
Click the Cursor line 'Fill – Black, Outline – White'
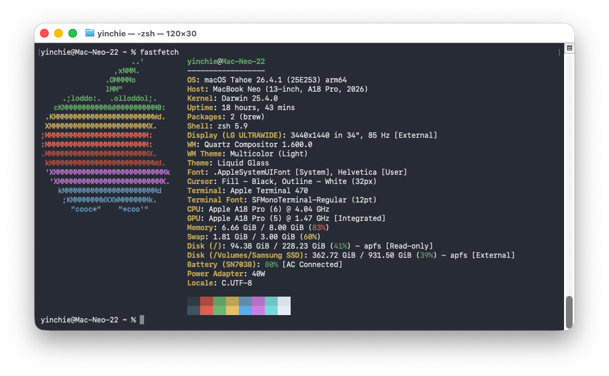[x=284, y=182]
